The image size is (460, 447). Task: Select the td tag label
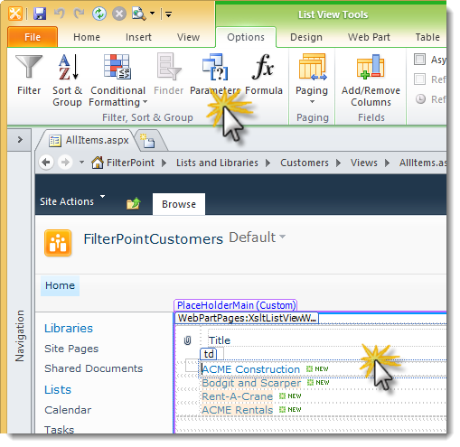[209, 354]
